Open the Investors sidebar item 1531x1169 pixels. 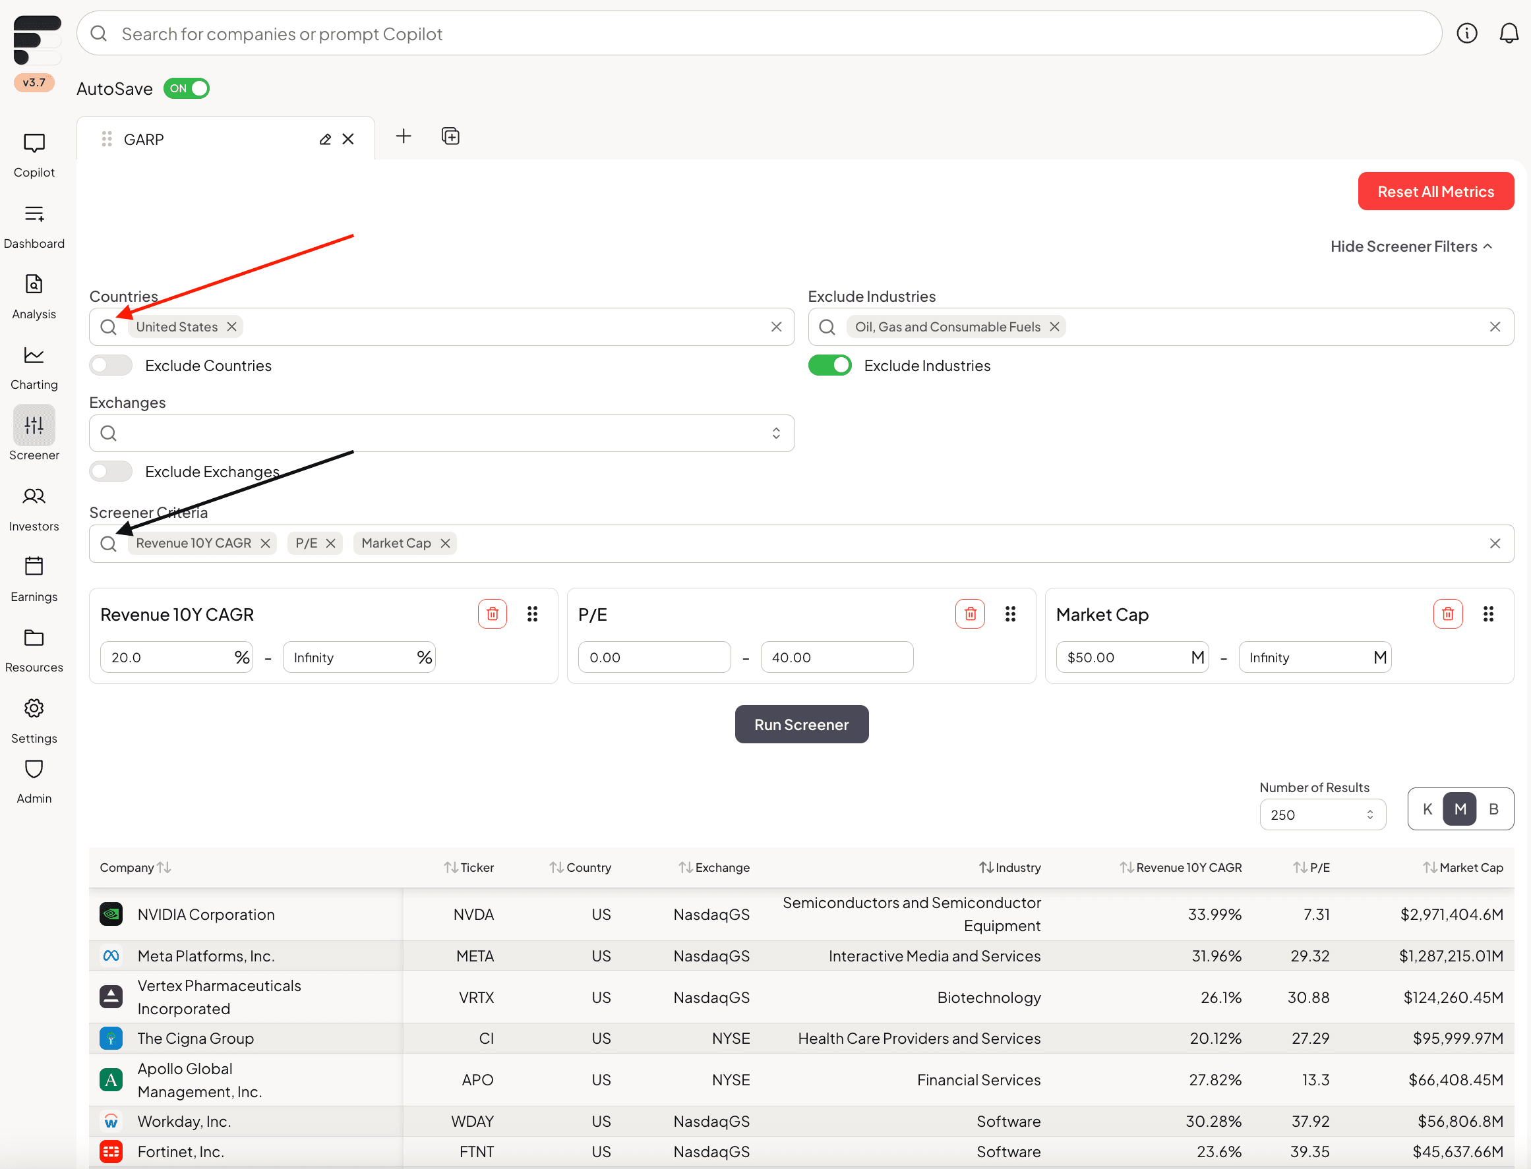[34, 509]
